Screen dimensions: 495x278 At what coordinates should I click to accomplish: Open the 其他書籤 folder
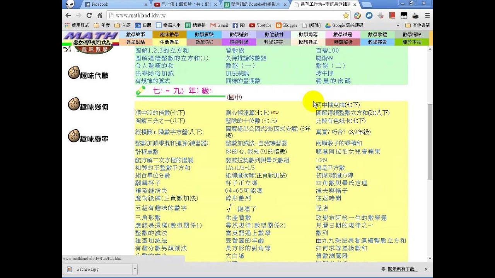tap(417, 25)
